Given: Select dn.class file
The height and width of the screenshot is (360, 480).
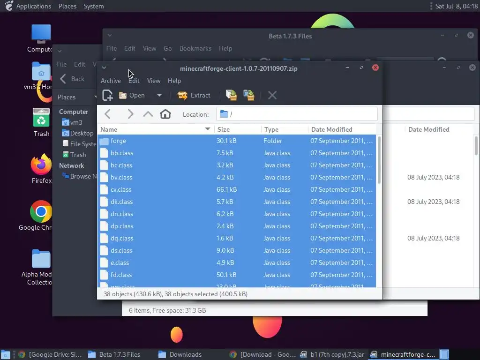Looking at the screenshot, I should pos(237,214).
